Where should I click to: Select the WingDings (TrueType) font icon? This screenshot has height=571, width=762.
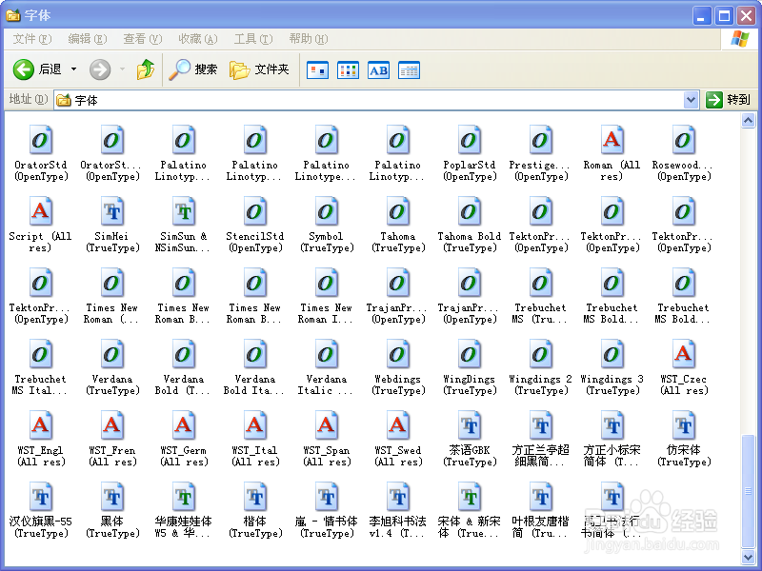click(x=469, y=355)
